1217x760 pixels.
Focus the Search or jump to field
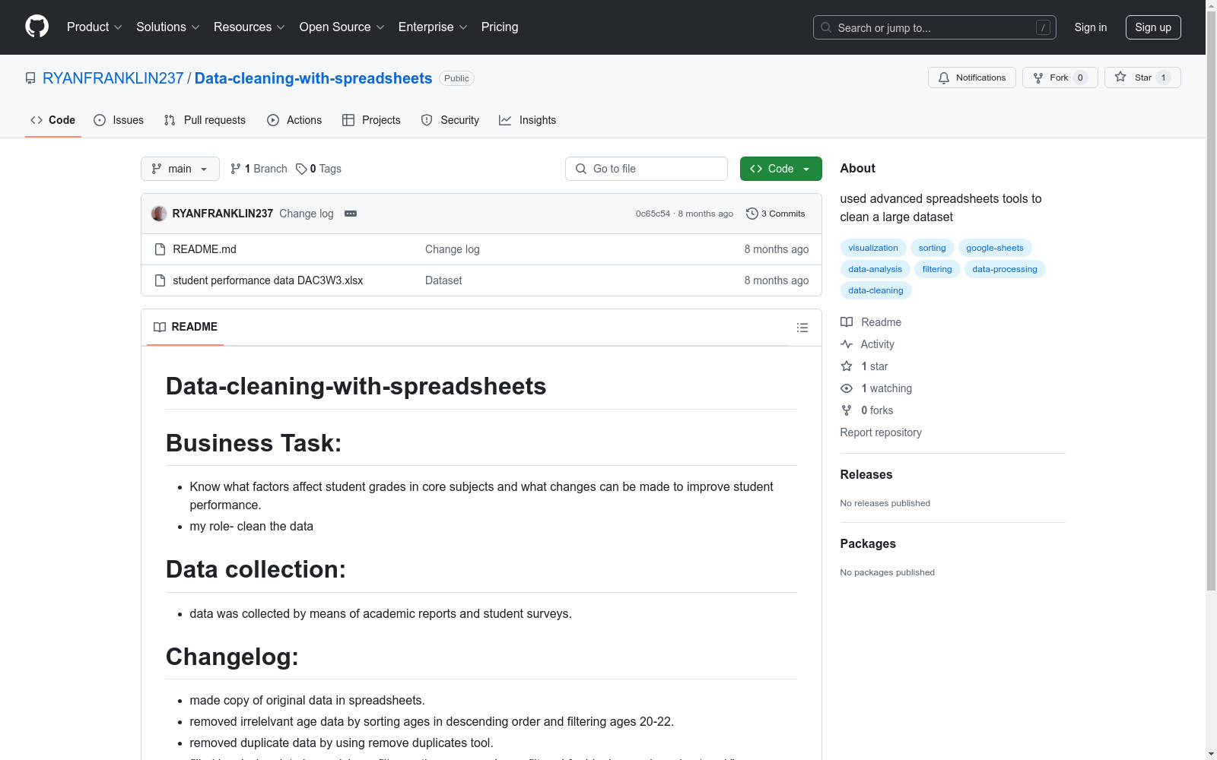pos(934,27)
